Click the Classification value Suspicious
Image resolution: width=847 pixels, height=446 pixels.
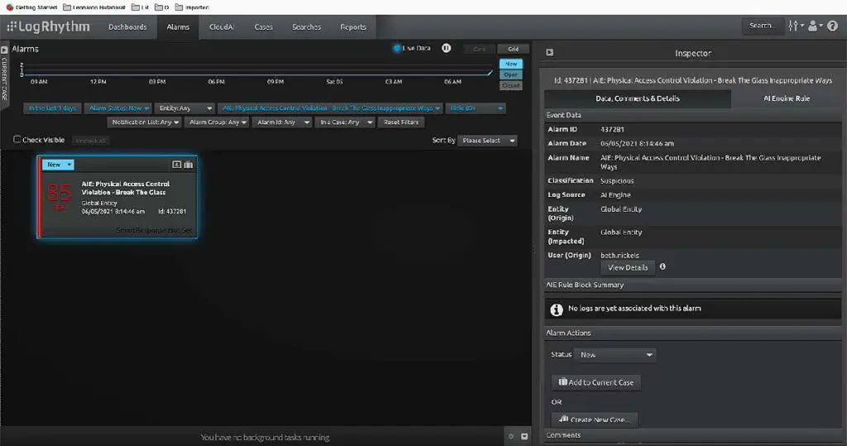tap(617, 180)
